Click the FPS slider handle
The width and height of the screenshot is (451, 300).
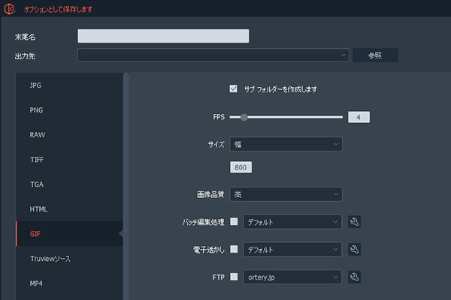[244, 117]
